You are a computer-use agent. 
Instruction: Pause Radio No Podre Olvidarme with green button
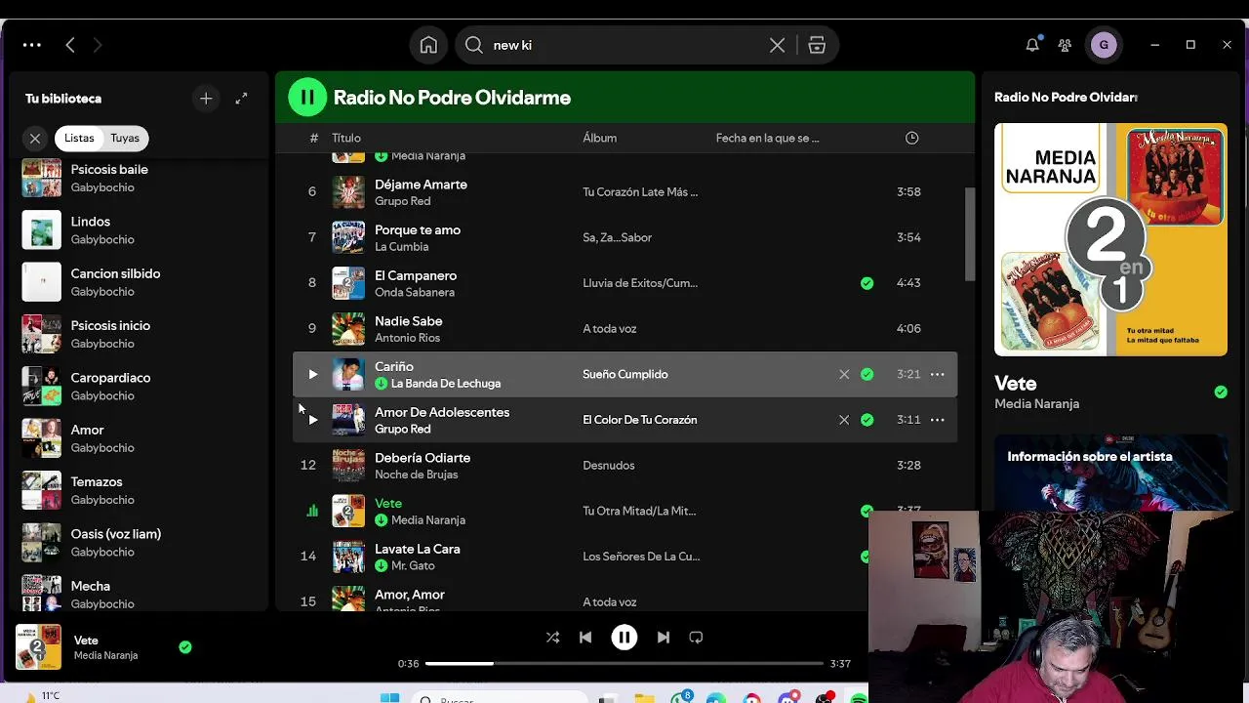pyautogui.click(x=307, y=98)
